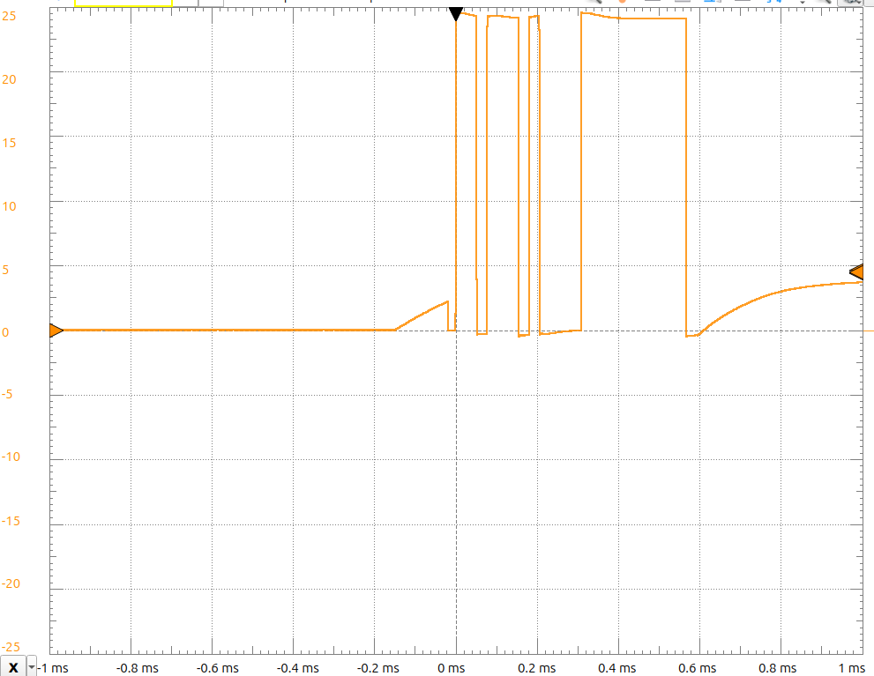
Task: Click the black trigger position marker above the graph
Action: pyautogui.click(x=456, y=11)
